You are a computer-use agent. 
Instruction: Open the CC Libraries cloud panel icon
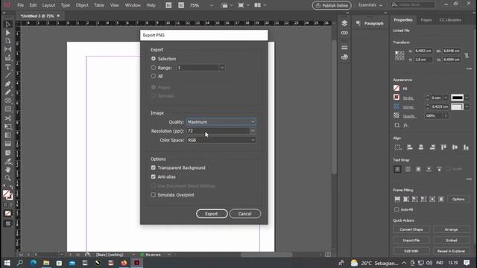[344, 57]
